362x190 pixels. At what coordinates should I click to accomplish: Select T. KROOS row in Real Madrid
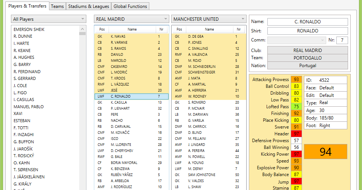click(132, 78)
